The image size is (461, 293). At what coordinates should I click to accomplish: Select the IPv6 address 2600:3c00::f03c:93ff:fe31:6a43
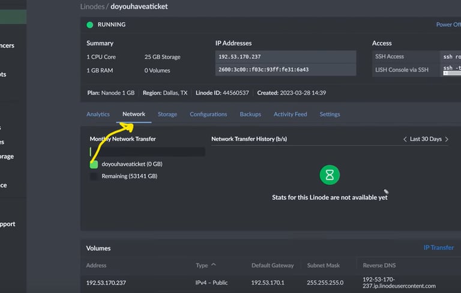coord(286,70)
